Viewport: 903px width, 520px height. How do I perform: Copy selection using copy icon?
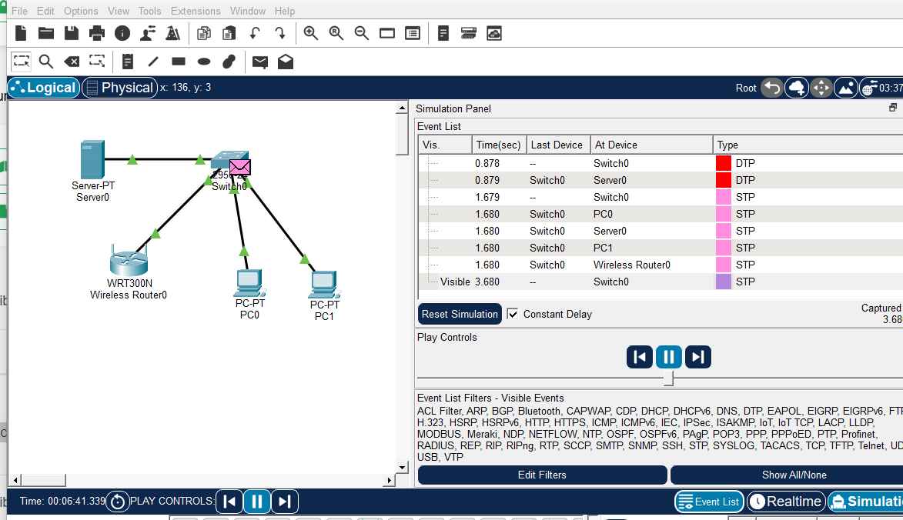tap(204, 33)
